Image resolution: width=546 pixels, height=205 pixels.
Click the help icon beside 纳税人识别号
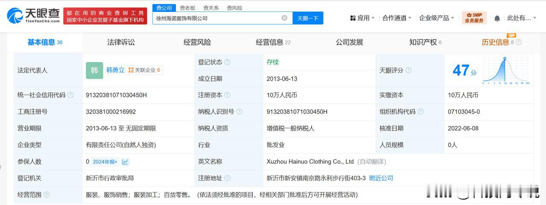239,111
